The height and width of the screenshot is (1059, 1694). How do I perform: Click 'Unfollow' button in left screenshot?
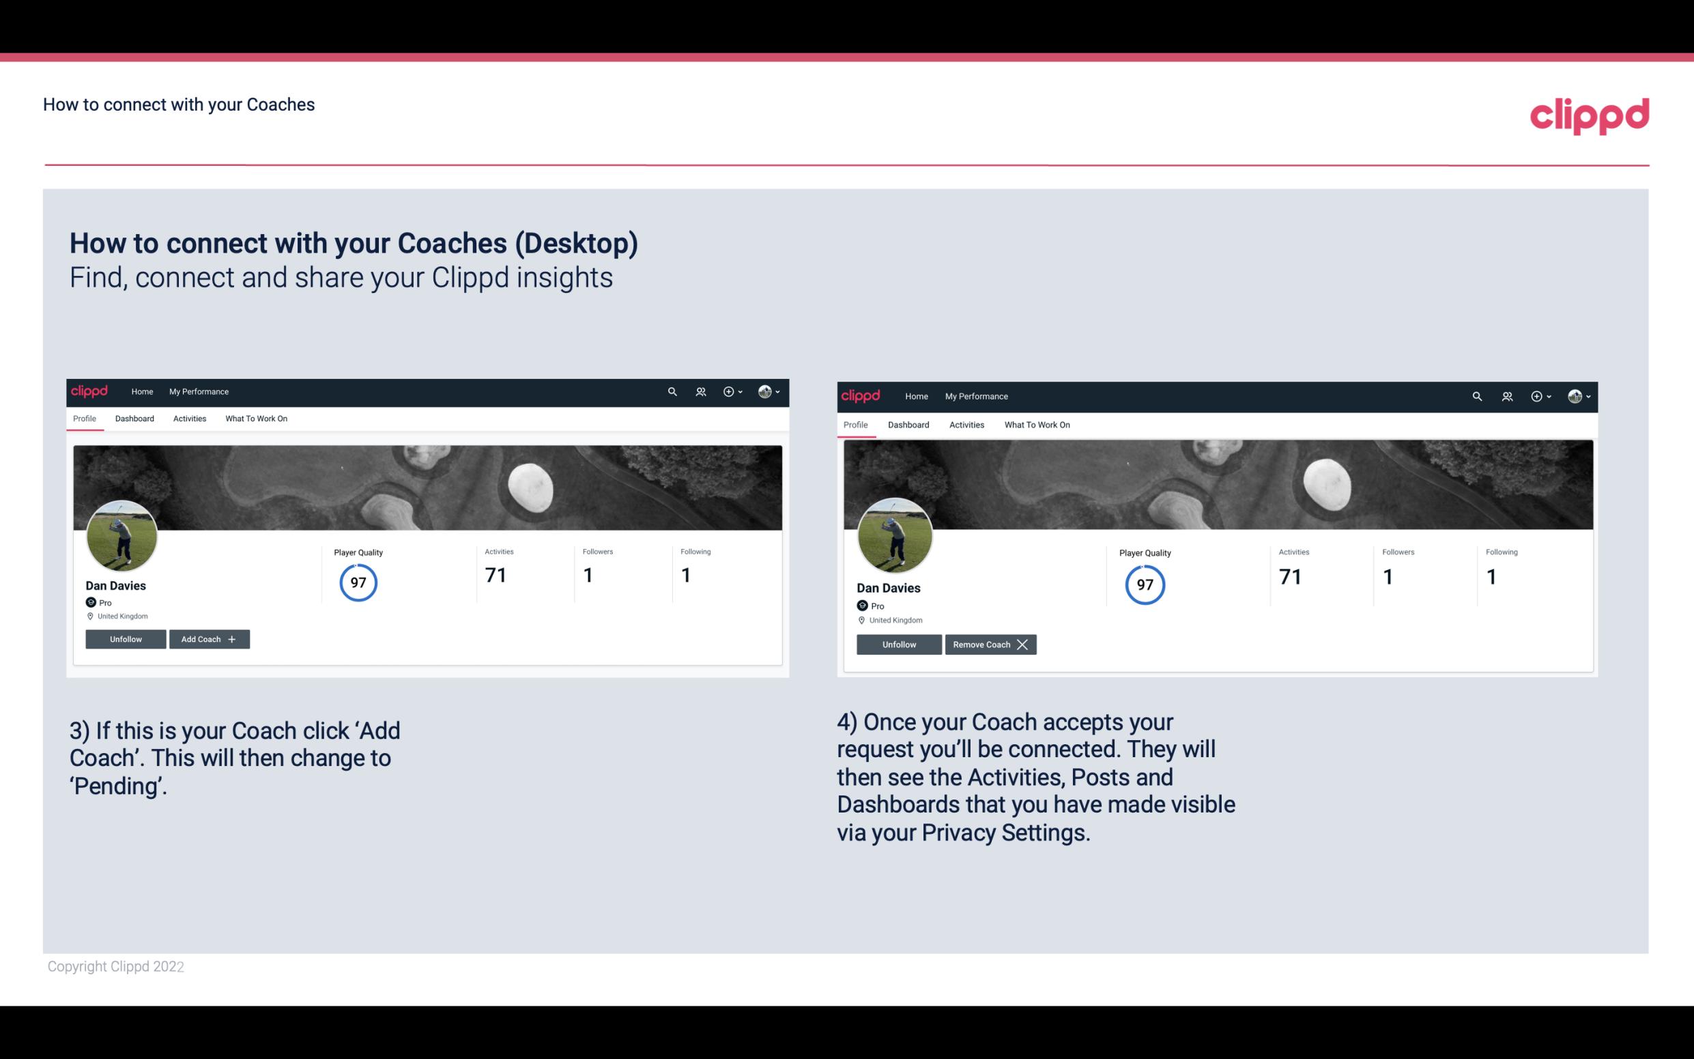tap(126, 638)
